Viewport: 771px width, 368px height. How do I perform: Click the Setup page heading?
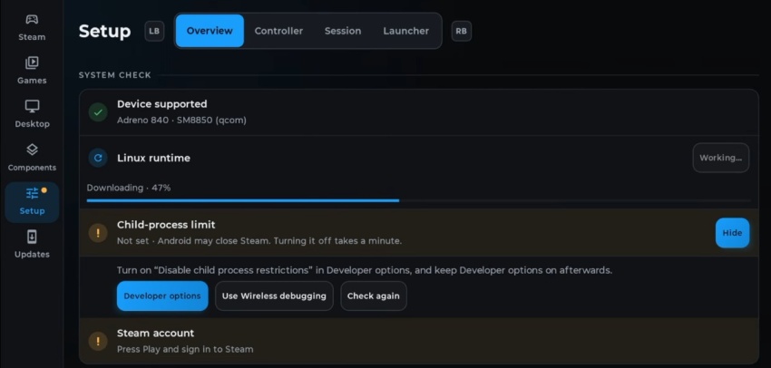click(104, 31)
